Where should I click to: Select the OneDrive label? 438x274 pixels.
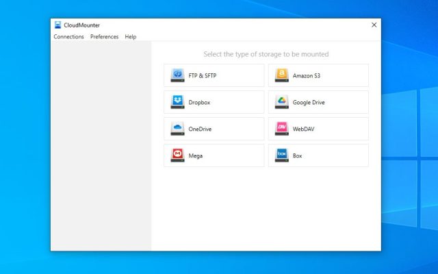(x=200, y=129)
